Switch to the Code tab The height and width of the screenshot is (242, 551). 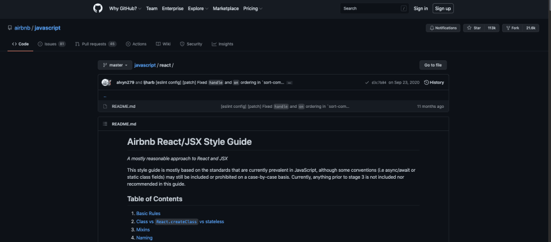point(21,44)
